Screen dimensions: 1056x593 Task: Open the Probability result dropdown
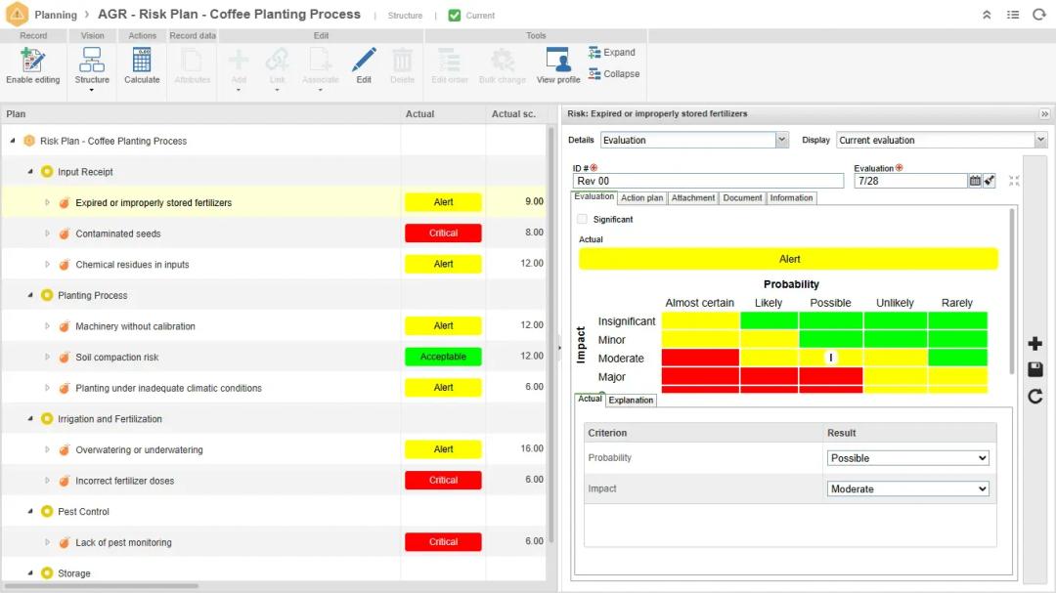click(908, 458)
